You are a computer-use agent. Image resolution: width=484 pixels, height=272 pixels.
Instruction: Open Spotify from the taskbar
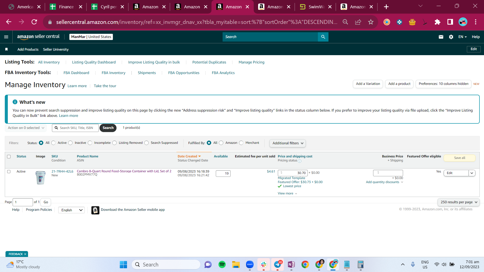click(222, 264)
